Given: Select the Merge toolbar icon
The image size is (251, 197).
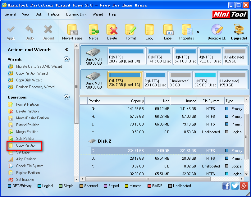Looking at the screenshot, I should point(94,30).
